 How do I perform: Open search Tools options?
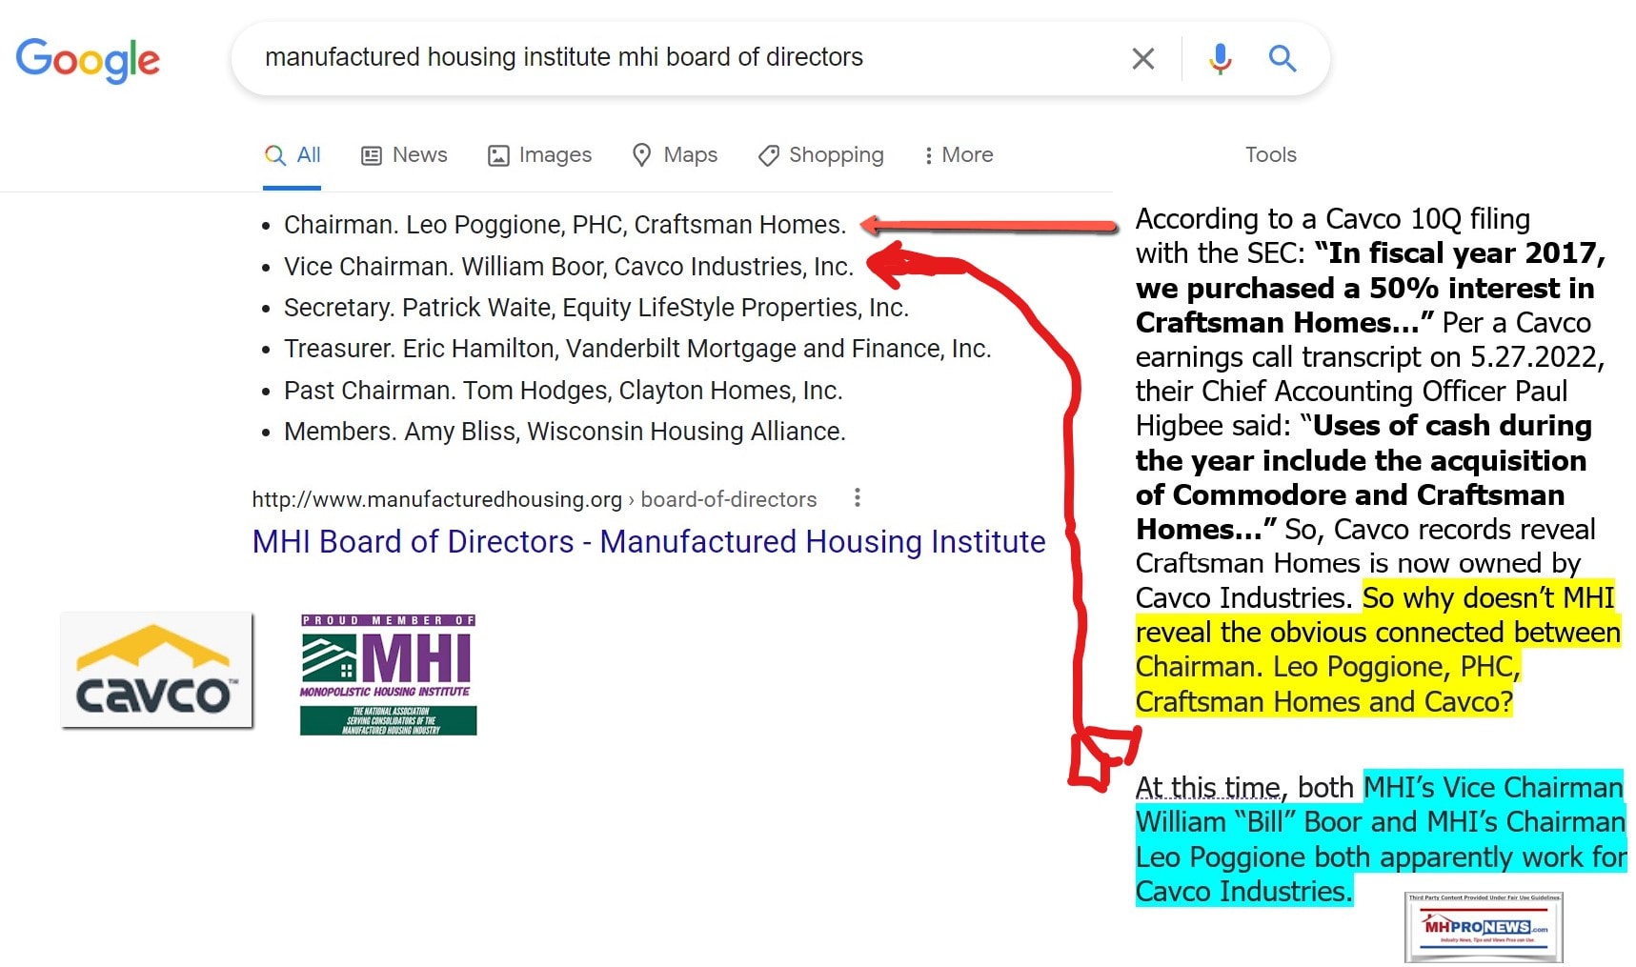(1270, 155)
